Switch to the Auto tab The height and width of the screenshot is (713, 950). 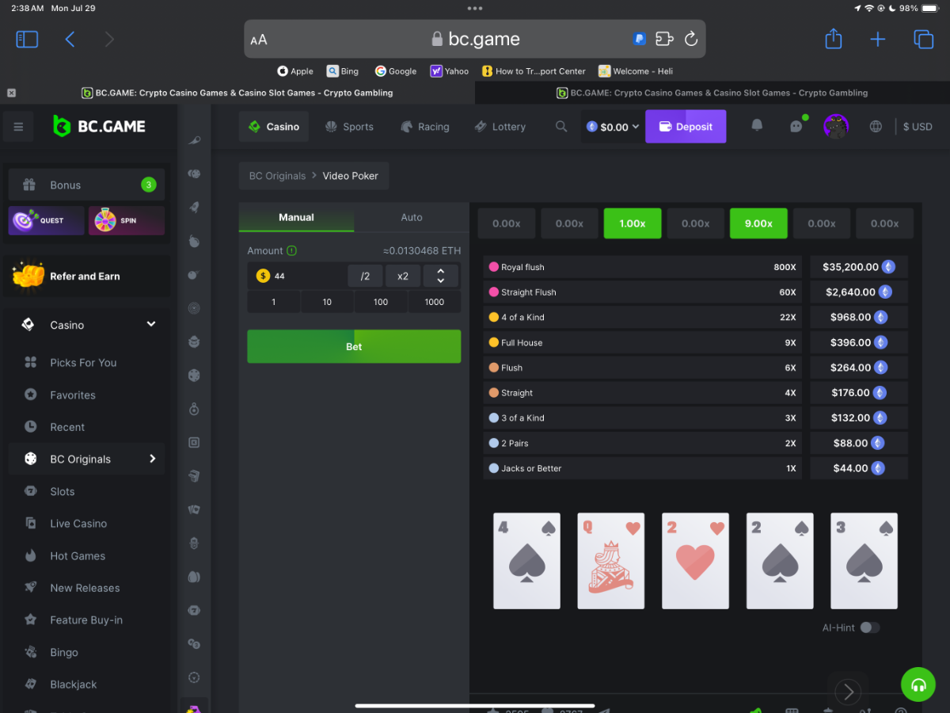click(412, 217)
